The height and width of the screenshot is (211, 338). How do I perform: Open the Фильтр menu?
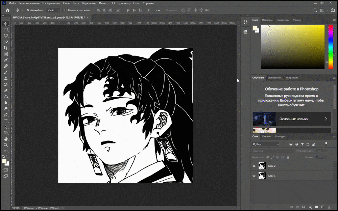click(103, 3)
